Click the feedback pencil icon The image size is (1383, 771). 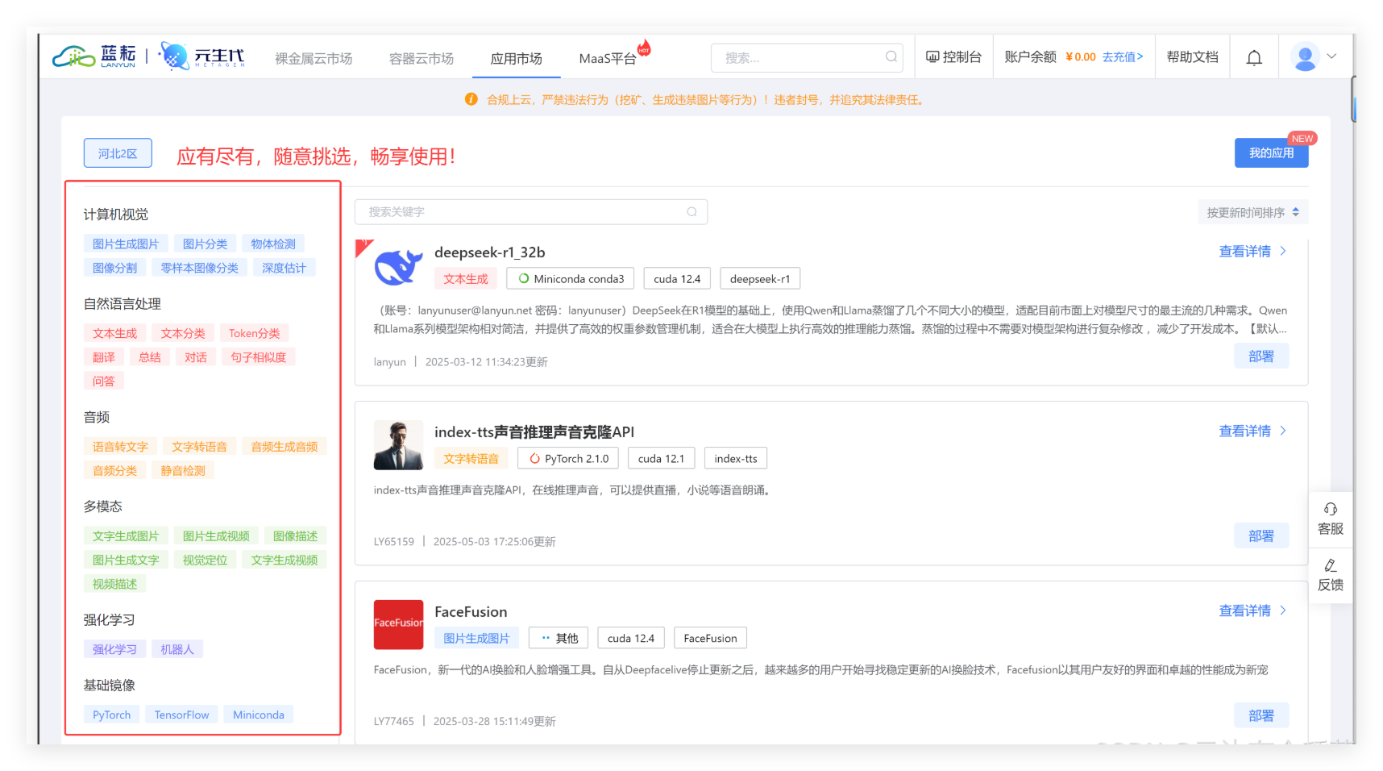point(1331,565)
